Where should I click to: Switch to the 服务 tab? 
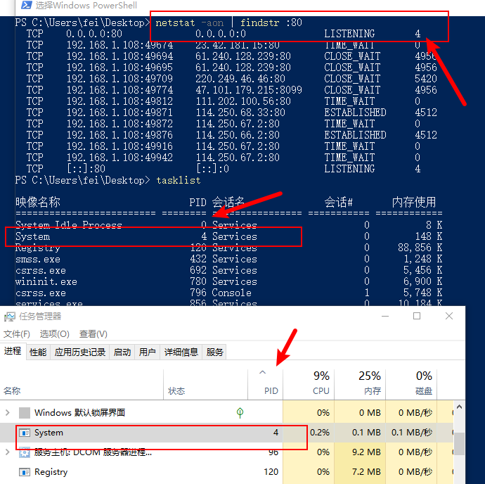[214, 352]
